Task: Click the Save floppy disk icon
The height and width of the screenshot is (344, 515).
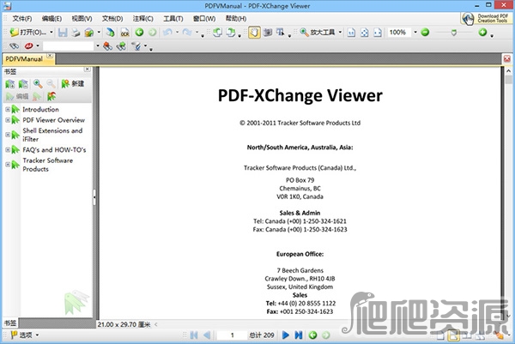Action: (x=63, y=32)
